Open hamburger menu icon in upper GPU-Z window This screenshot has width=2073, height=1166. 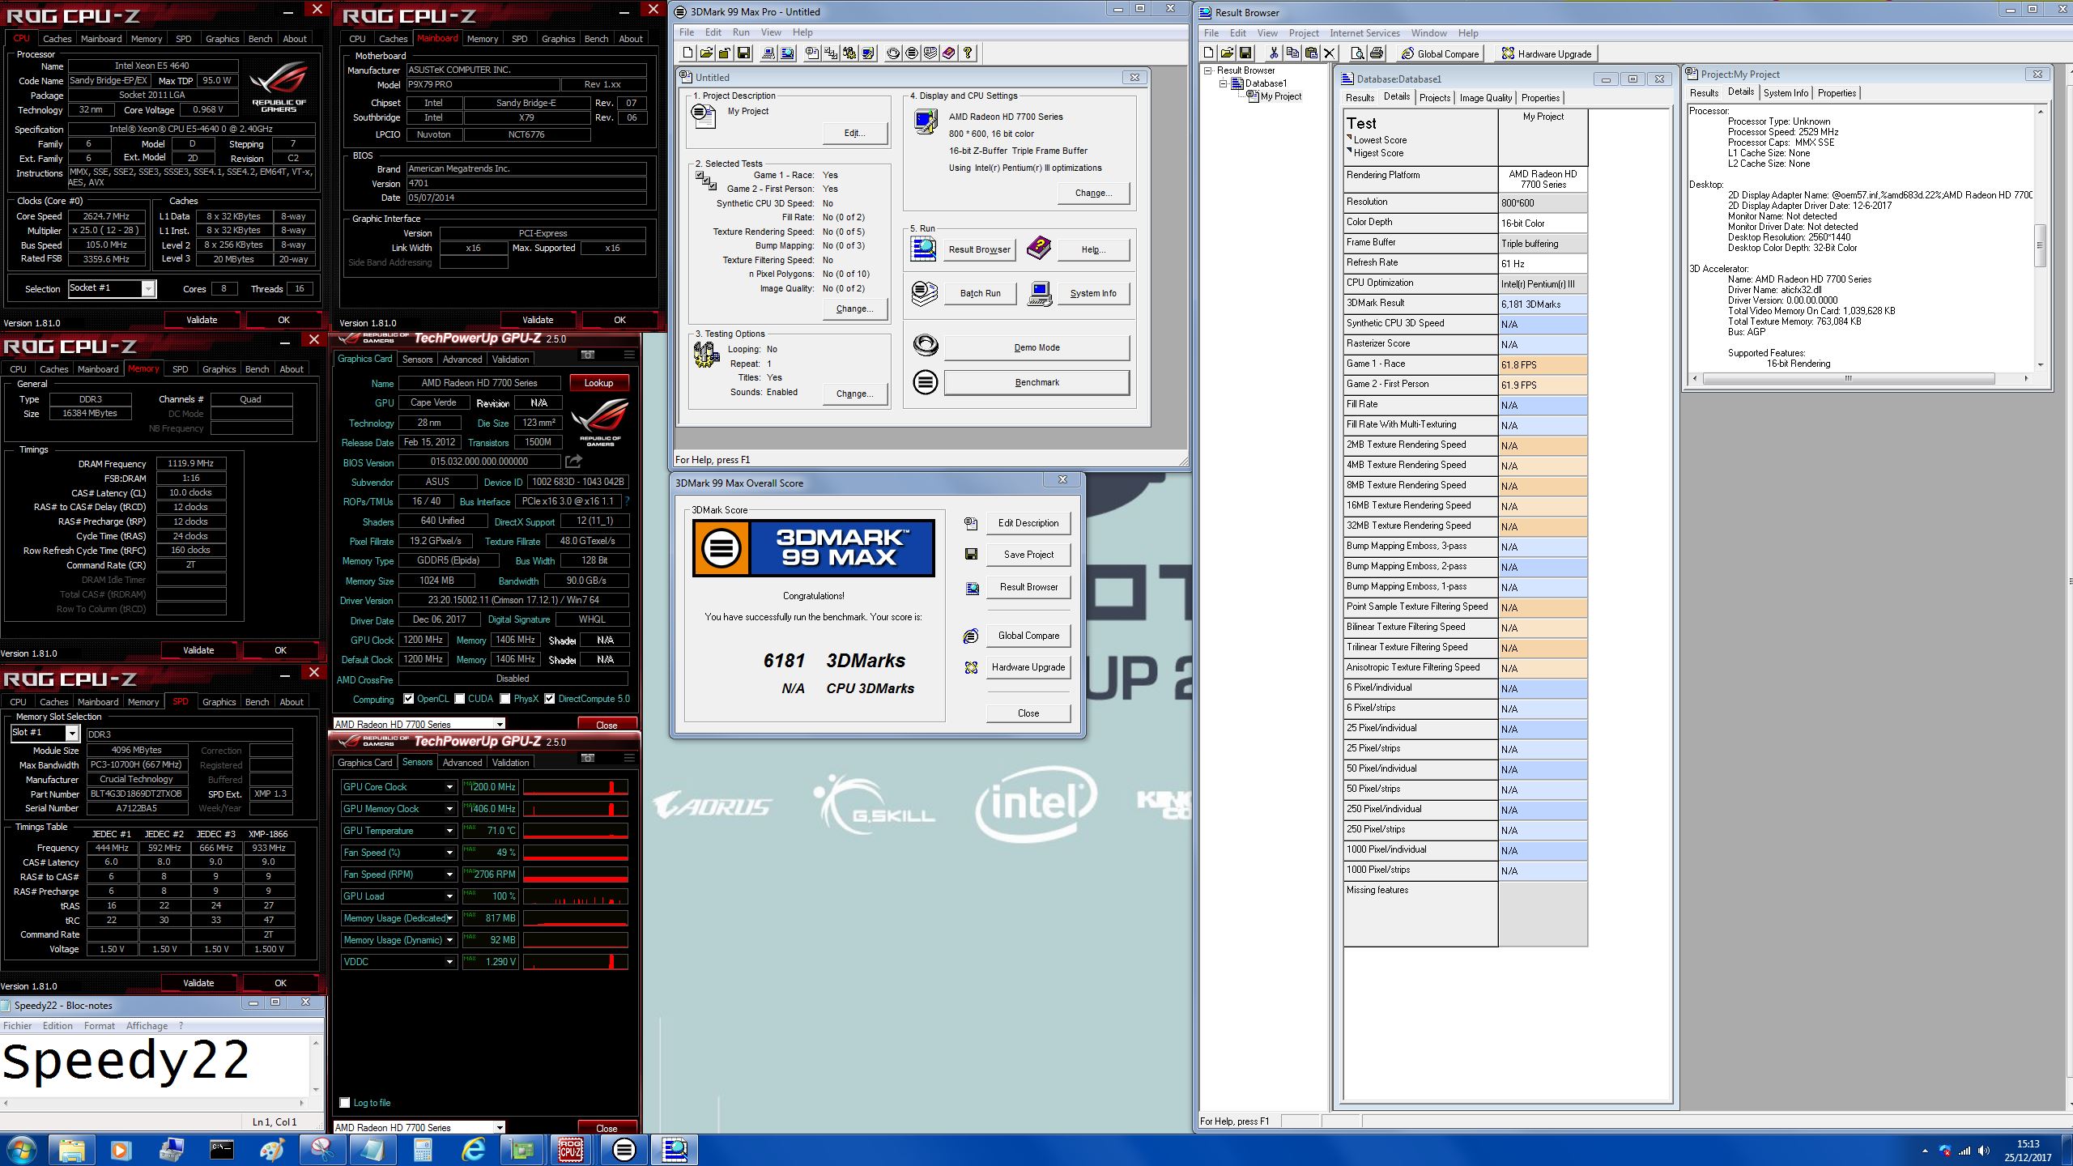coord(629,355)
